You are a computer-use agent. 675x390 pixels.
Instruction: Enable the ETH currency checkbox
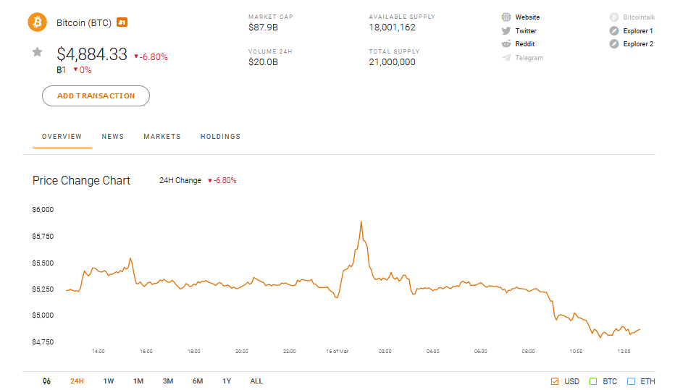[x=631, y=381]
